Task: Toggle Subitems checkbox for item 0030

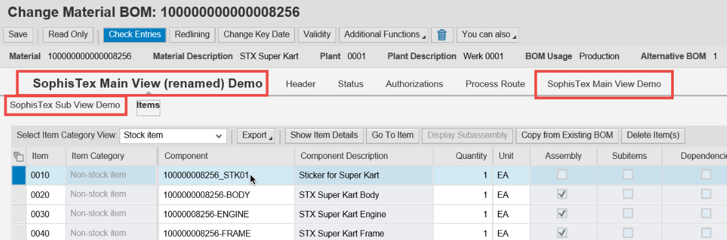Action: point(628,213)
